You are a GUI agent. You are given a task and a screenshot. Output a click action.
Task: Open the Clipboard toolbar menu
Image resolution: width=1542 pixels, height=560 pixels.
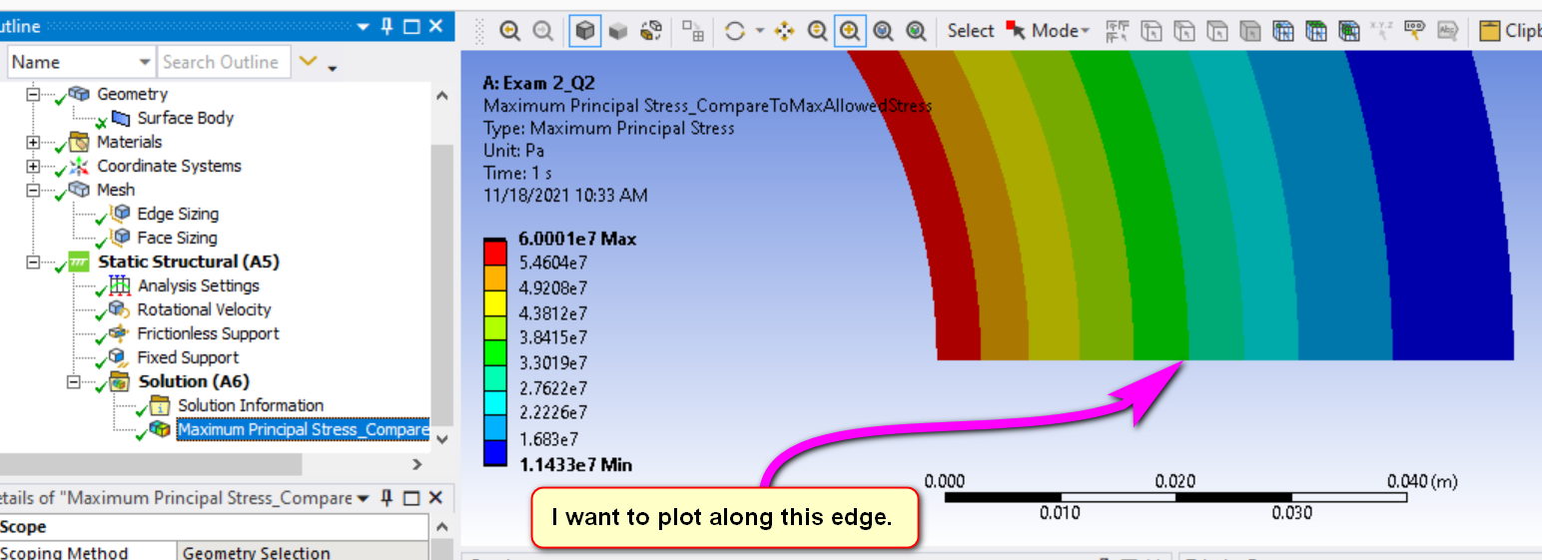click(1509, 31)
